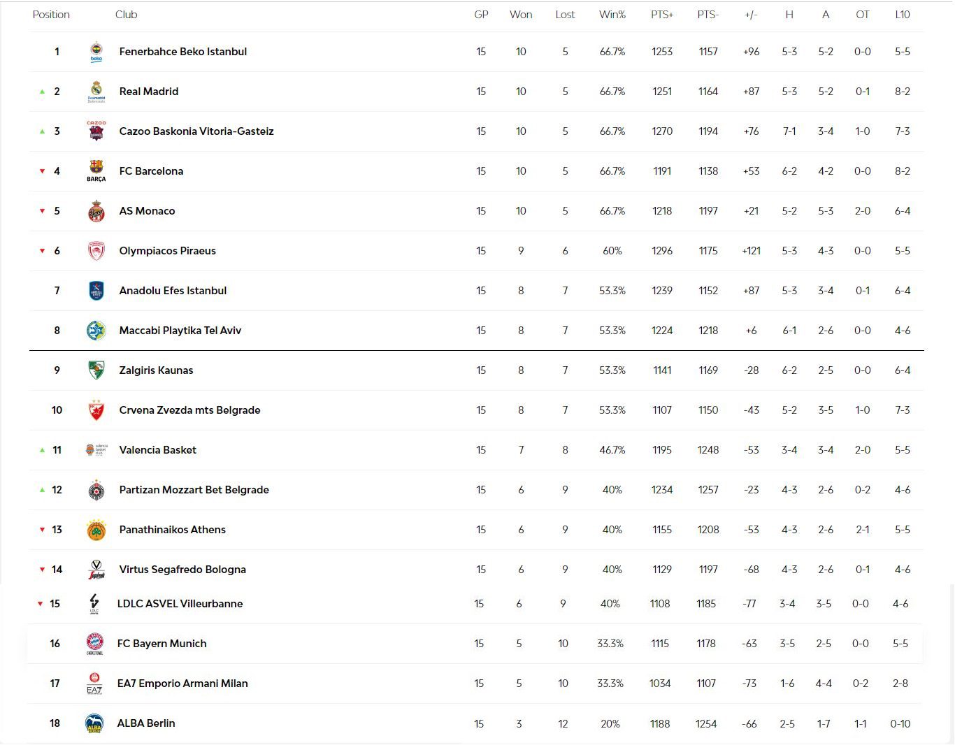Image resolution: width=955 pixels, height=745 pixels.
Task: Sort table by the PTS+ column header
Action: coord(662,15)
